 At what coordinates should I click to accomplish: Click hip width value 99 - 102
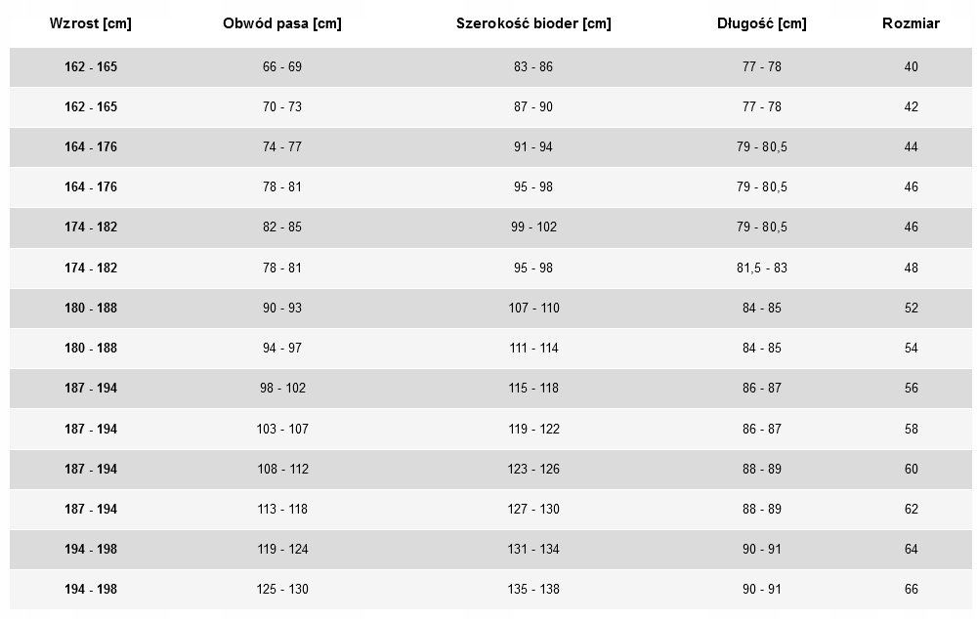point(533,227)
